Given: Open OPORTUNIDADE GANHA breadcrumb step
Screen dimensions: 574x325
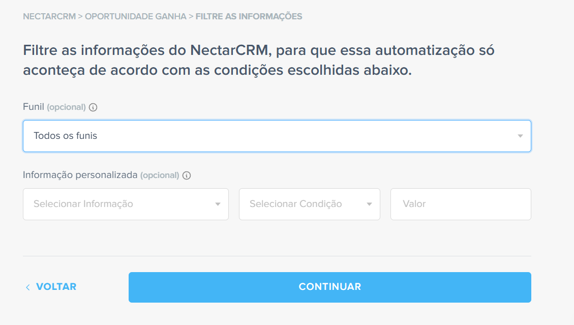Looking at the screenshot, I should [136, 16].
